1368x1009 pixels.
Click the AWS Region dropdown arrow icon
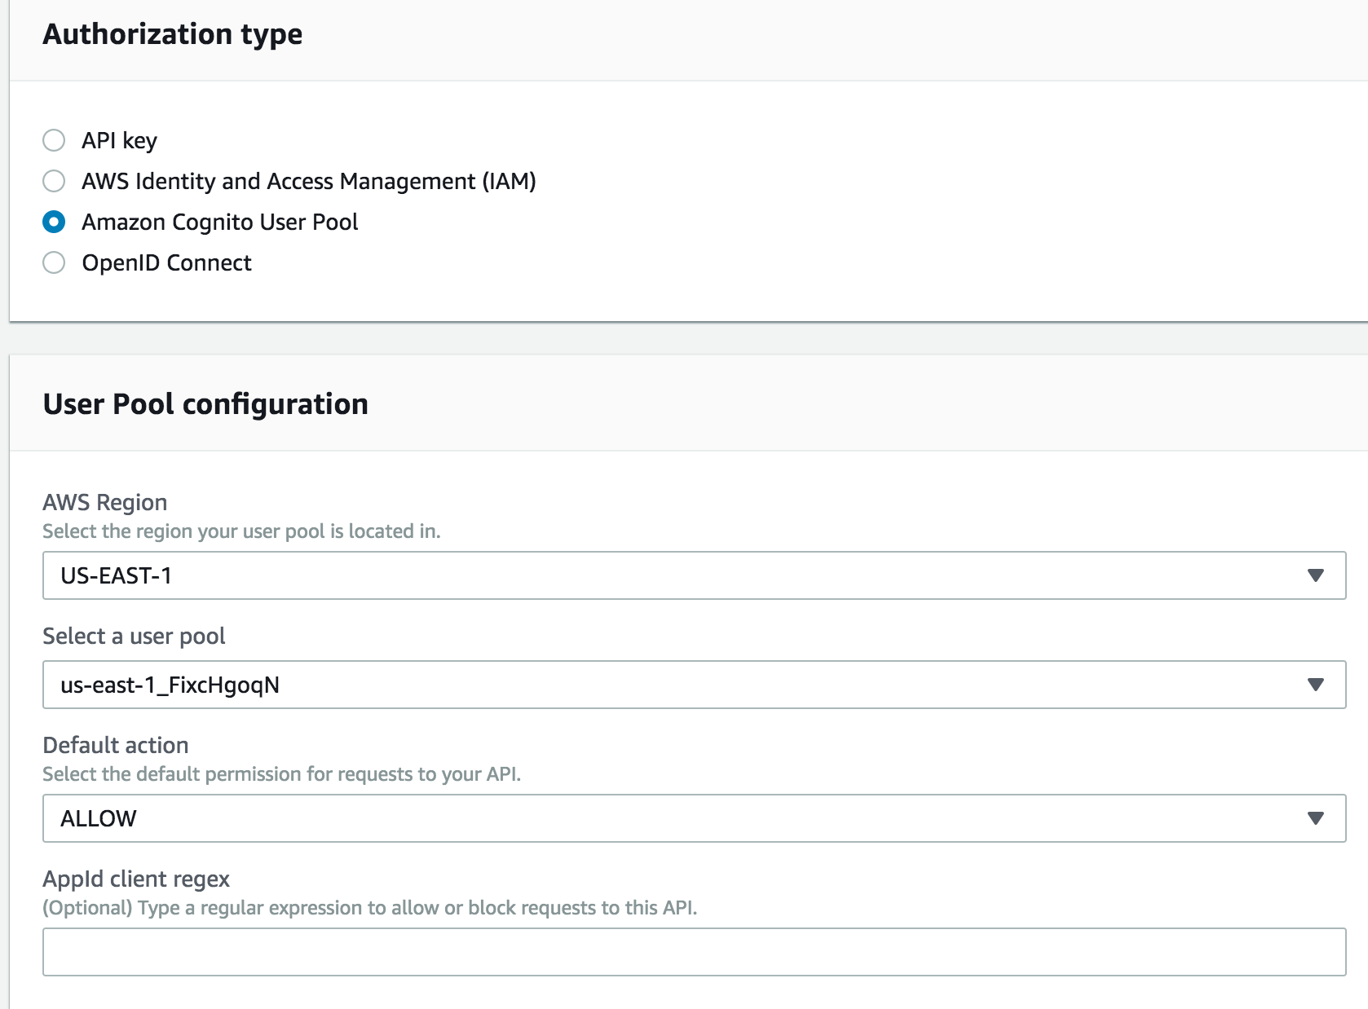(1315, 575)
